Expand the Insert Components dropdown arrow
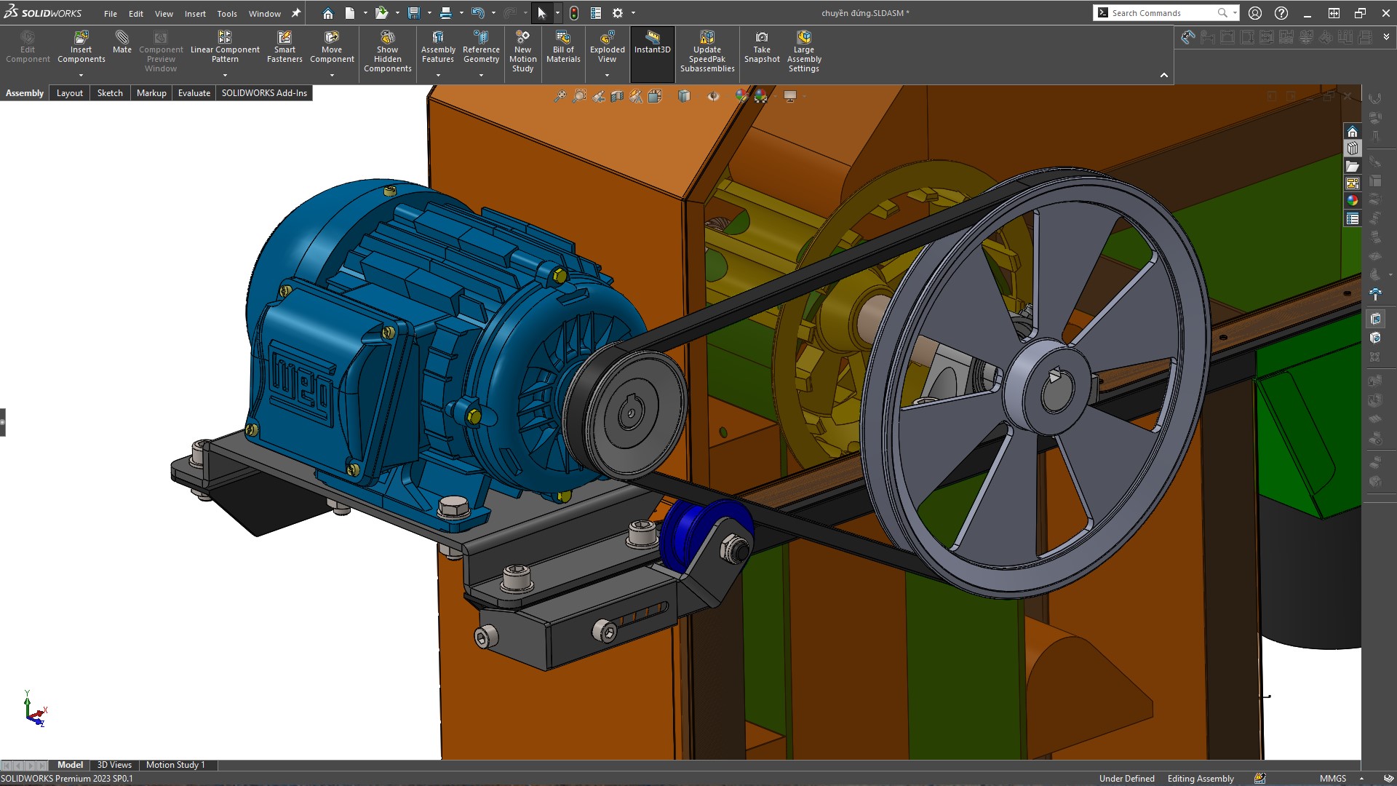Viewport: 1397px width, 786px height. point(81,75)
